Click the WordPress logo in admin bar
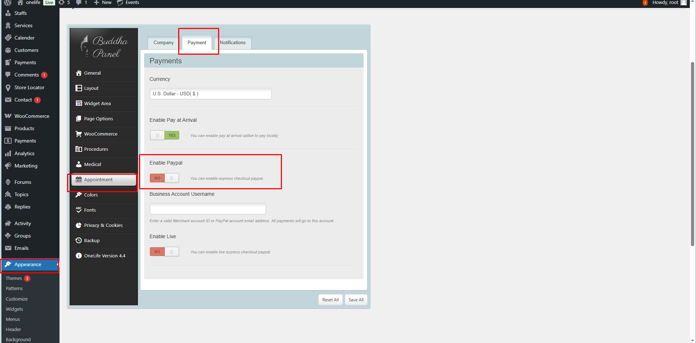Screen dimensions: 696x343 (x=8, y=3)
